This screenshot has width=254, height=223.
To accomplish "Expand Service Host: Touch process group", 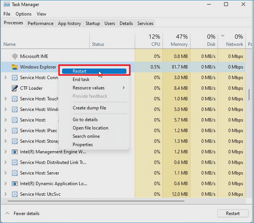I will click(x=6, y=99).
